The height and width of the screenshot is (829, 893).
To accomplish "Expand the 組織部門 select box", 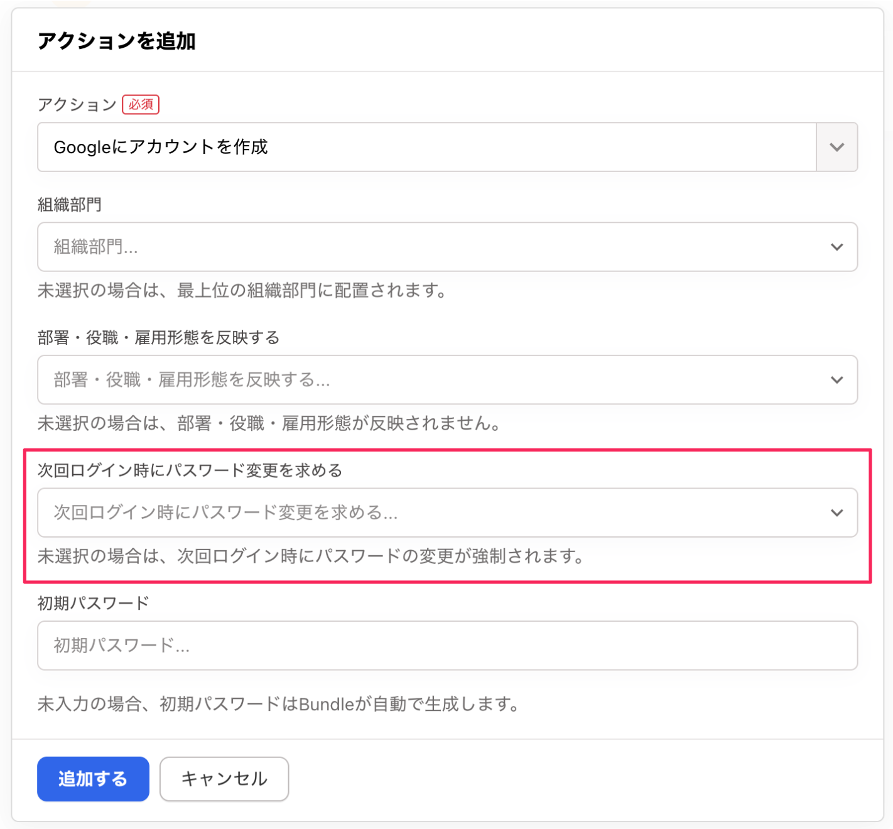I will [427, 247].
